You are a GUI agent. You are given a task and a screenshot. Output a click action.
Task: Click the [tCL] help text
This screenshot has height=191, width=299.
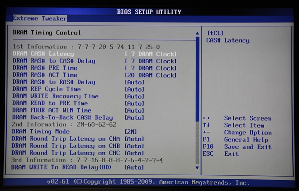(x=215, y=33)
